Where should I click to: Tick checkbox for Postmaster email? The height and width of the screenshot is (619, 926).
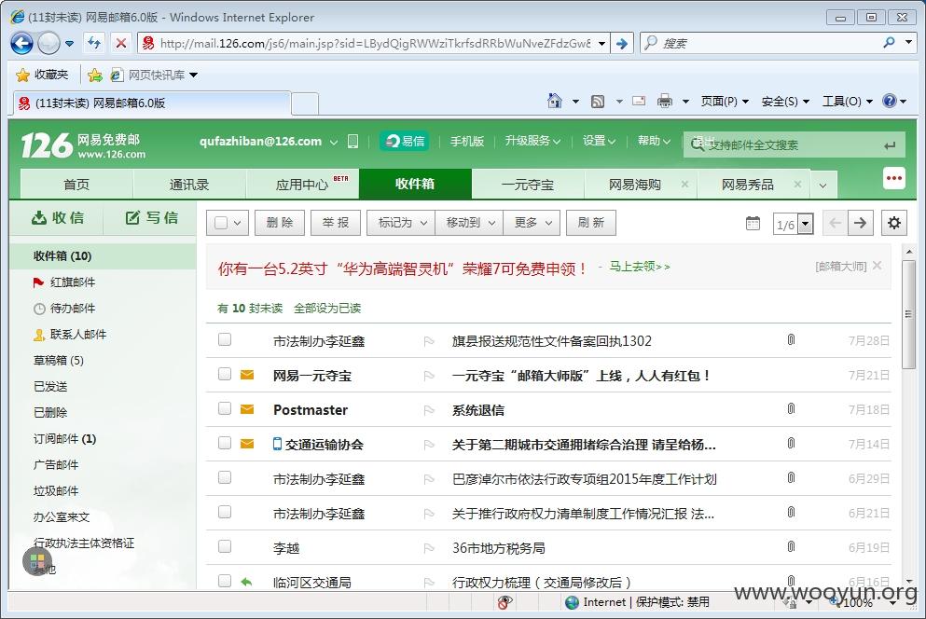point(225,408)
